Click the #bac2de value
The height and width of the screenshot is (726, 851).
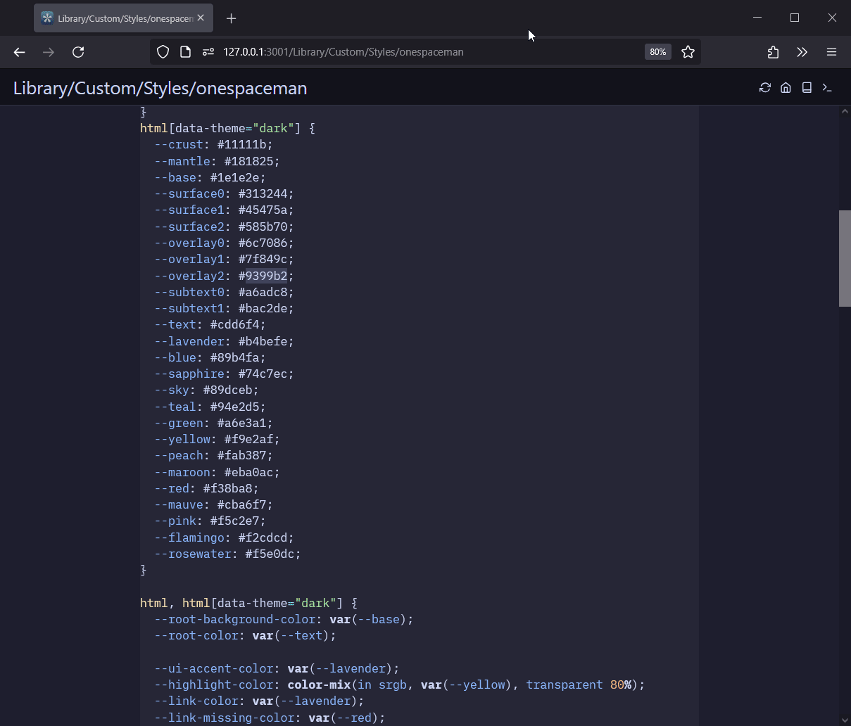[x=263, y=308]
